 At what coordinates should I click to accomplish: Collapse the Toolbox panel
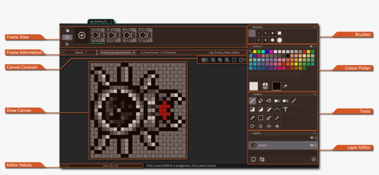(x=314, y=94)
